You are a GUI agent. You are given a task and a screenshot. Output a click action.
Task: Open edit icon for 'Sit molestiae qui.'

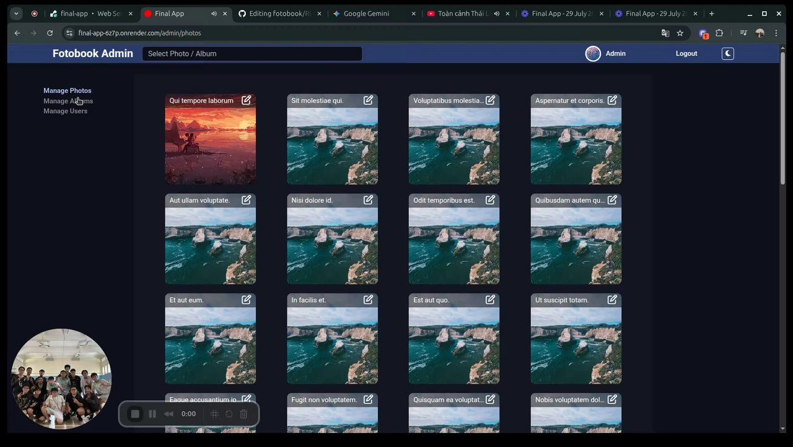(x=369, y=100)
